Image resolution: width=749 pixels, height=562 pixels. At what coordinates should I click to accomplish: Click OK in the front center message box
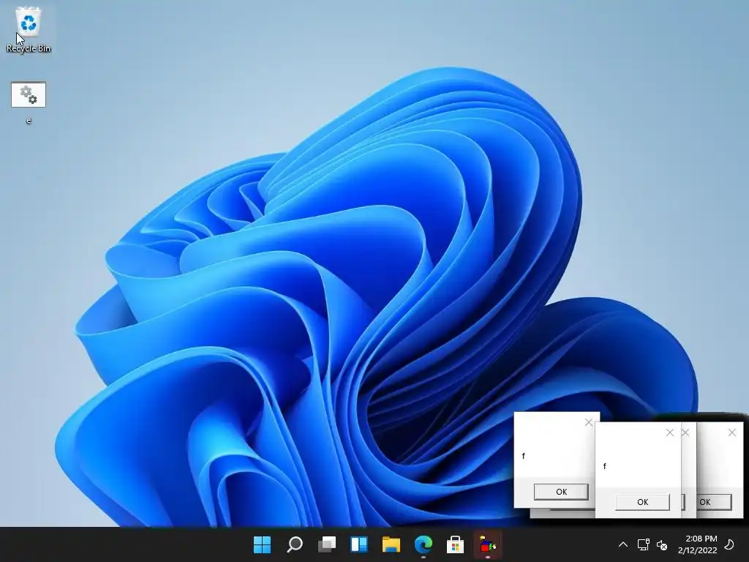pyautogui.click(x=642, y=502)
